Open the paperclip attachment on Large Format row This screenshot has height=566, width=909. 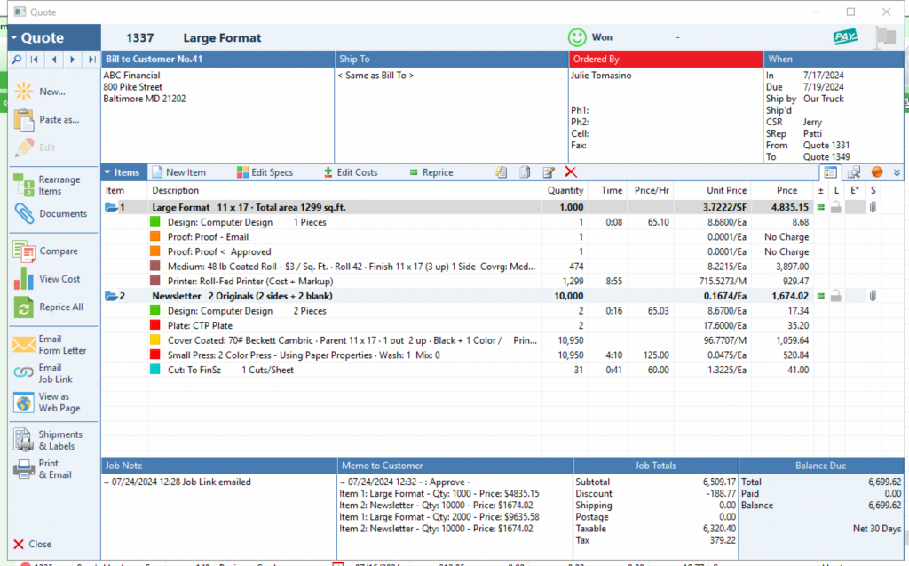tap(873, 206)
